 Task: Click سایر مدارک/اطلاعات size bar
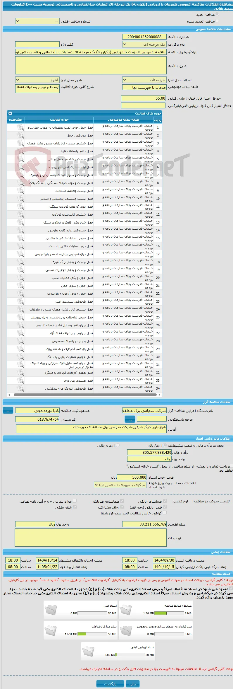click(93, 634)
